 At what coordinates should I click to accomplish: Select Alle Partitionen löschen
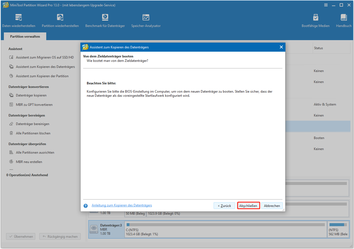(34, 133)
